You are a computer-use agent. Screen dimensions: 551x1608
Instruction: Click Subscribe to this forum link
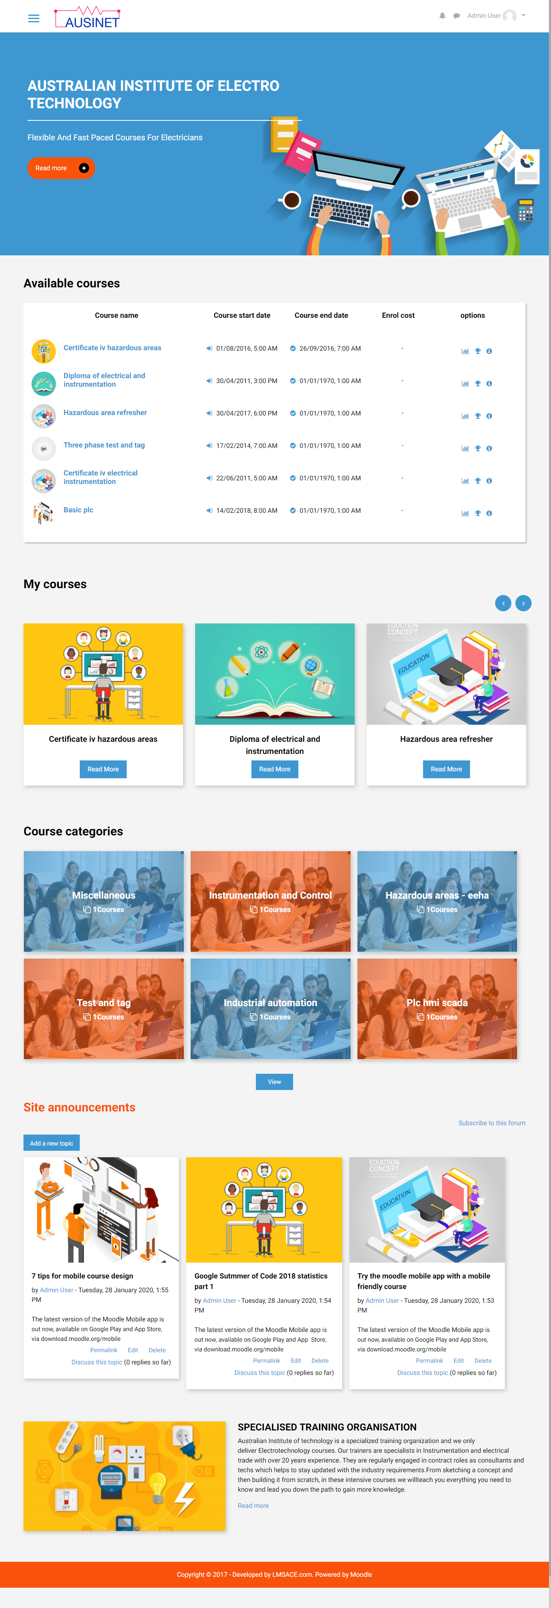(x=492, y=1123)
